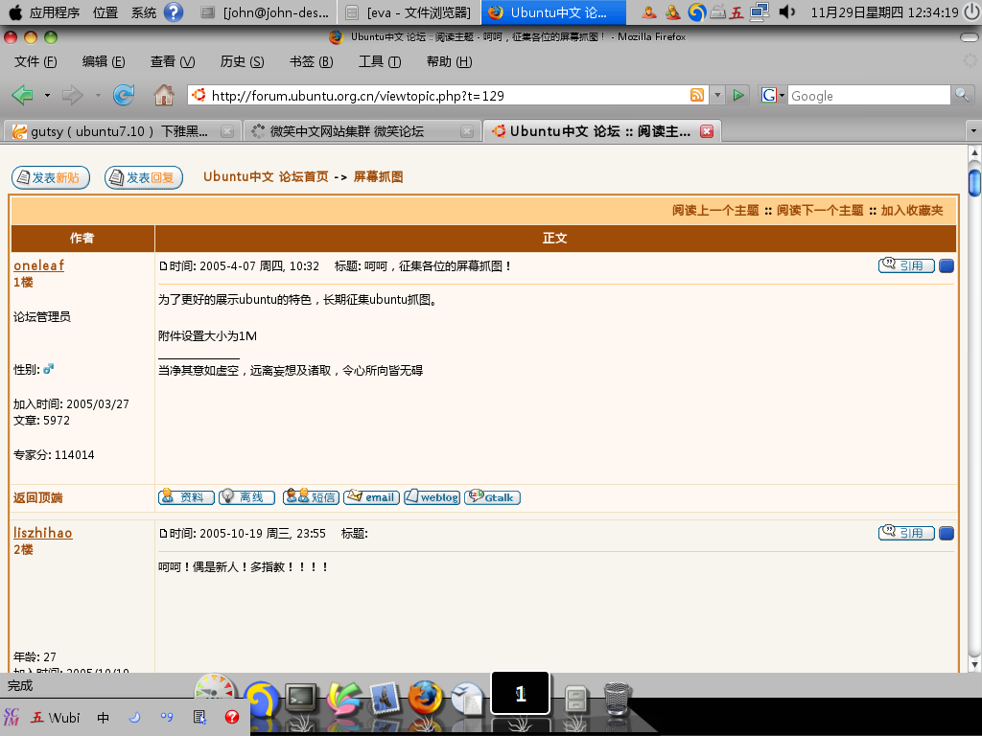Click the 发表新贴 new post button

pos(51,177)
